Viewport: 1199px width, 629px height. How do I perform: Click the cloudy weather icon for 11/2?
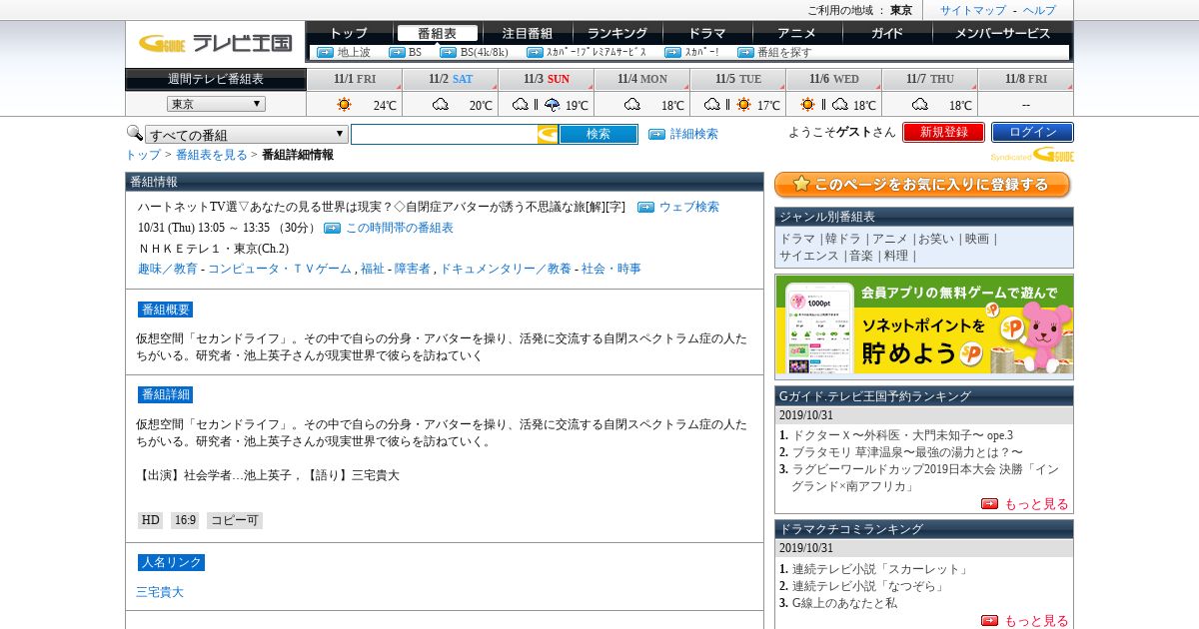click(440, 104)
